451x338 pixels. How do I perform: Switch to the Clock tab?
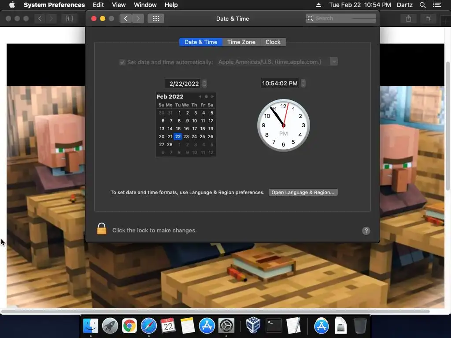(273, 42)
